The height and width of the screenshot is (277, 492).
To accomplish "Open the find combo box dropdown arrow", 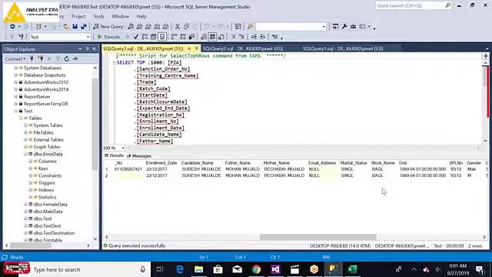I will 324,27.
